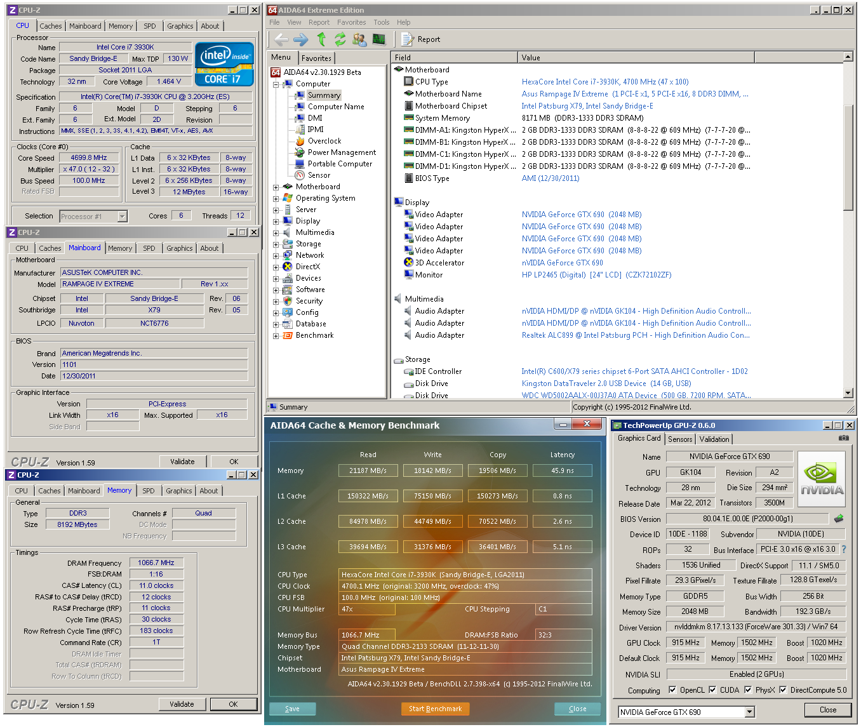The height and width of the screenshot is (727, 861).
Task: Click the BIOS Type chip icon
Action: point(409,178)
